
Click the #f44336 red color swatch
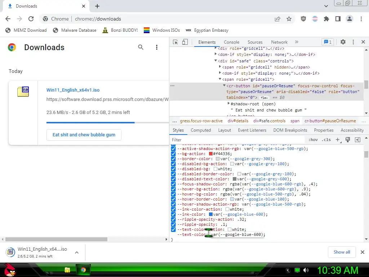pyautogui.click(x=210, y=154)
